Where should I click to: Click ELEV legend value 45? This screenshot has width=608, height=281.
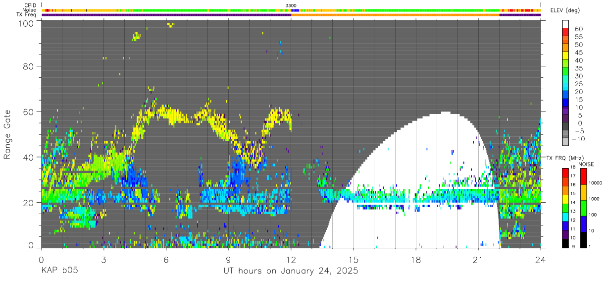[x=579, y=53]
